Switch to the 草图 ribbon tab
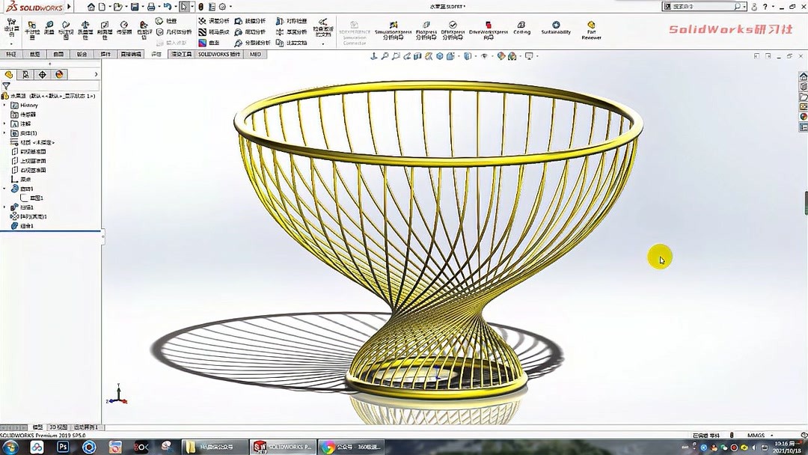 (x=34, y=53)
